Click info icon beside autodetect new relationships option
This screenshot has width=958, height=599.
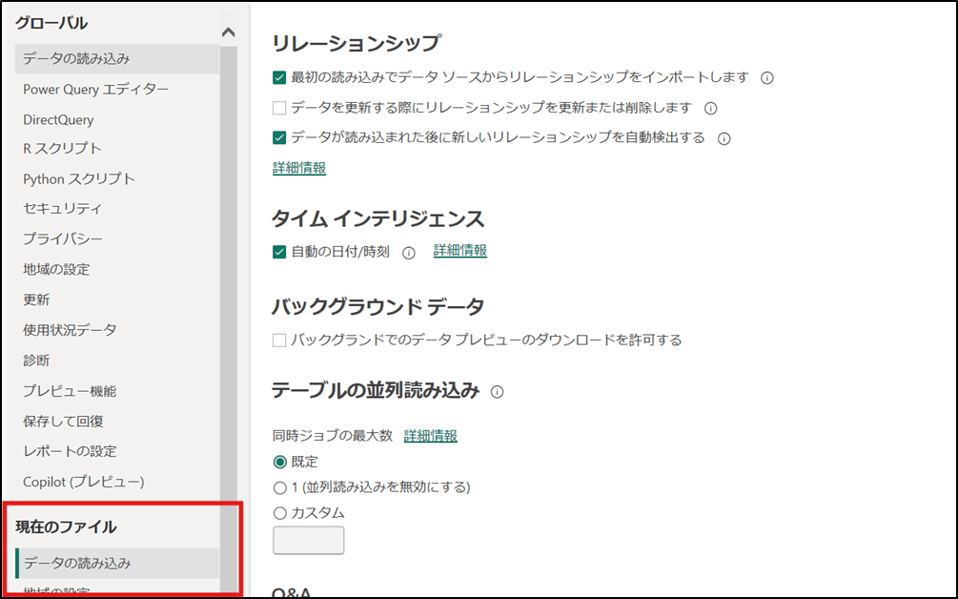[x=724, y=138]
